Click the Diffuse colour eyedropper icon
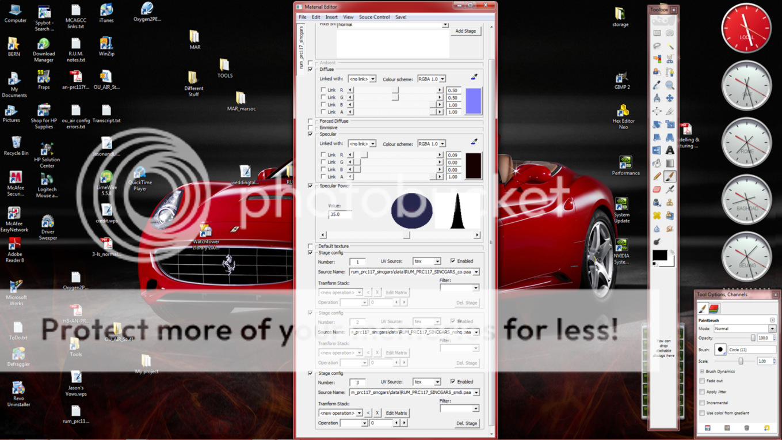The image size is (782, 440). click(474, 77)
